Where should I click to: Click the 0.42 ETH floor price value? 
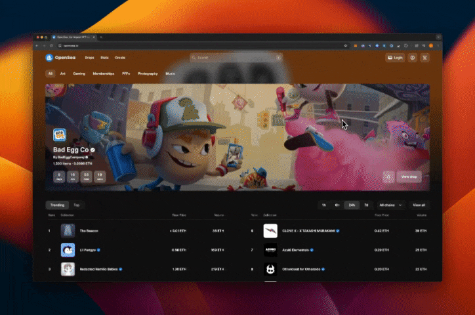(381, 231)
